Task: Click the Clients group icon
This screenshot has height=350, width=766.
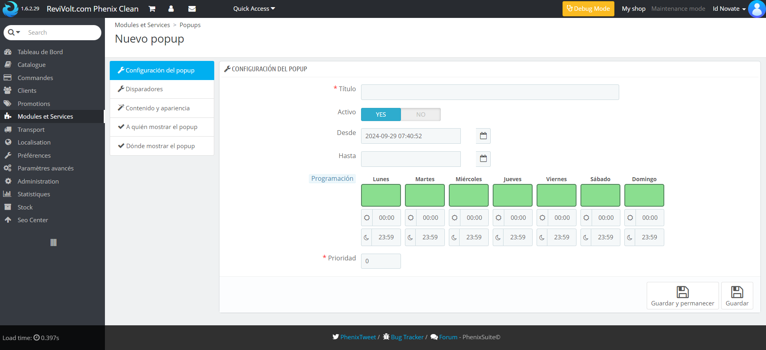Action: point(8,90)
